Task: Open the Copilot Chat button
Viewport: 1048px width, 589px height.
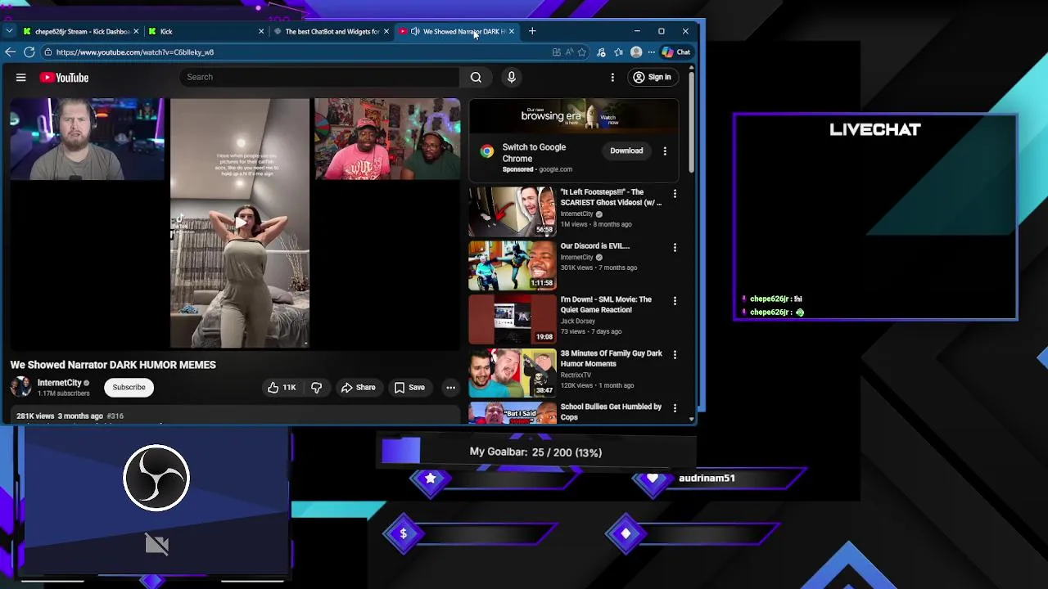Action: (x=676, y=52)
